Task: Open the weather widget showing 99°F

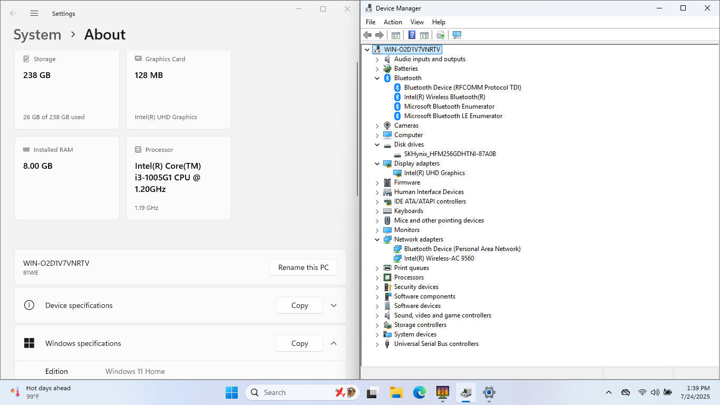Action: (x=41, y=392)
